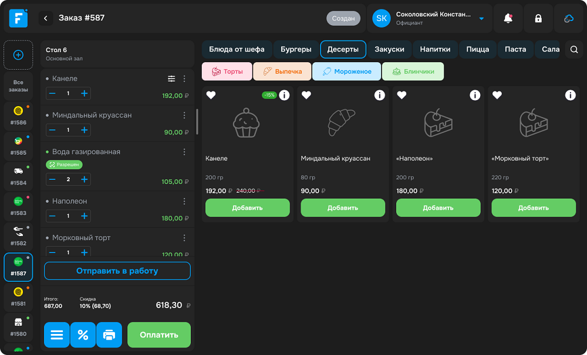Viewport: 587px width, 355px height.
Task: Favorite «Морковный торт» dessert card
Action: pyautogui.click(x=497, y=95)
